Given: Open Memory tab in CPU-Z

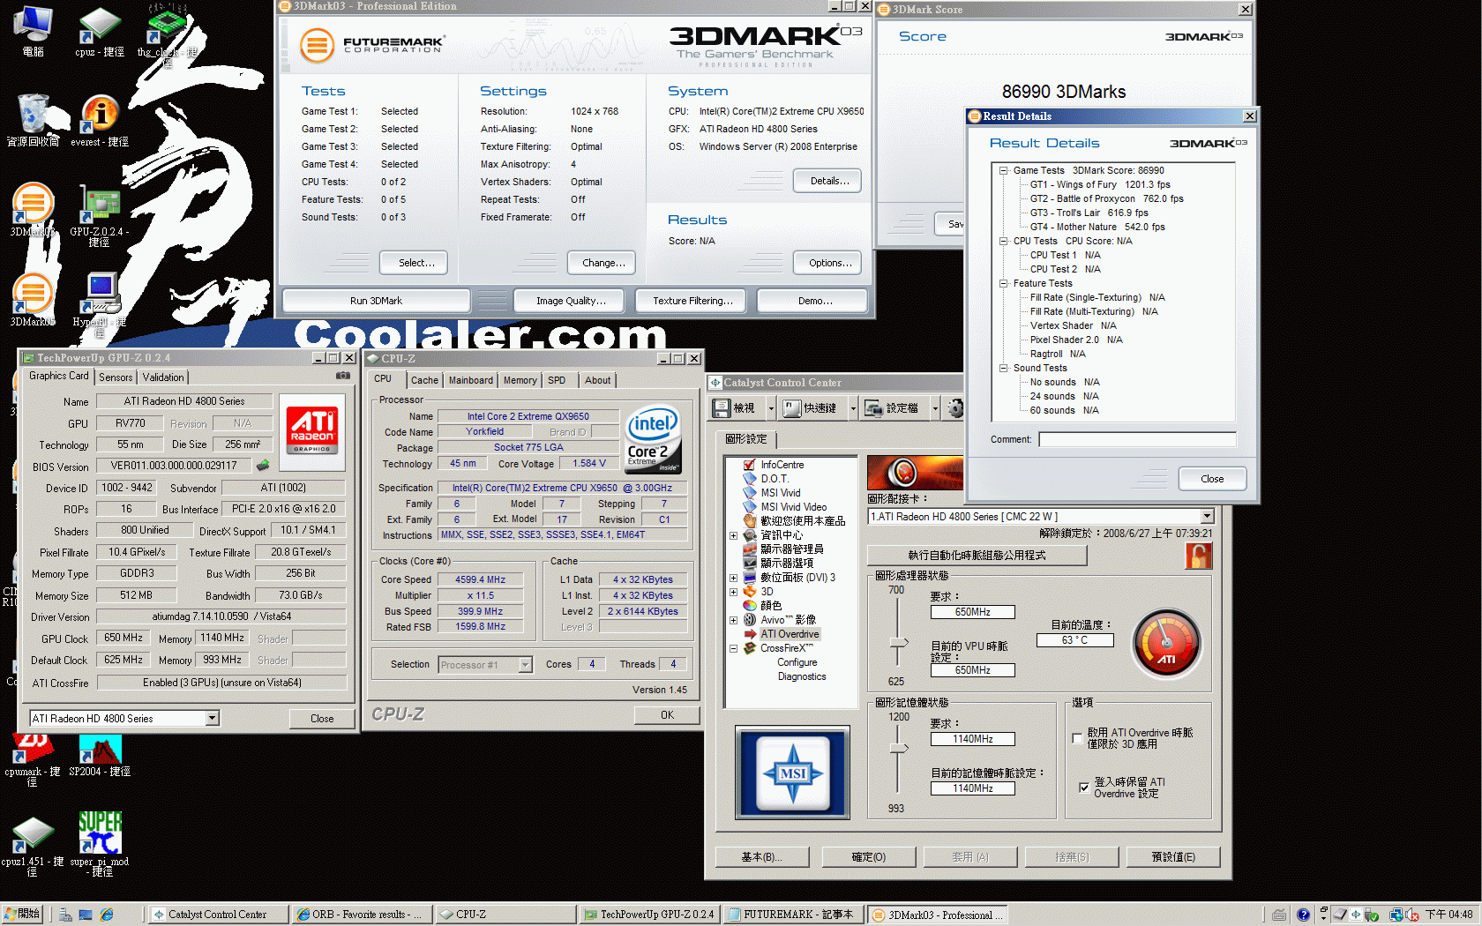Looking at the screenshot, I should click(520, 380).
